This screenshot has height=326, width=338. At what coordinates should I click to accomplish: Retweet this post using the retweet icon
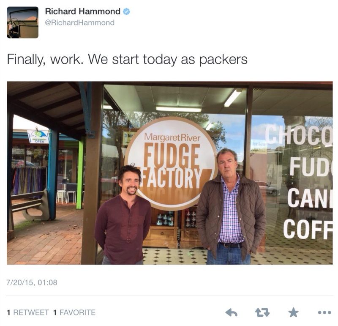click(x=262, y=312)
